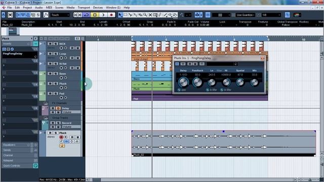Toggle sync button in PingPongDelay
Image resolution: width=324 pixels, height=182 pixels.
point(179,90)
